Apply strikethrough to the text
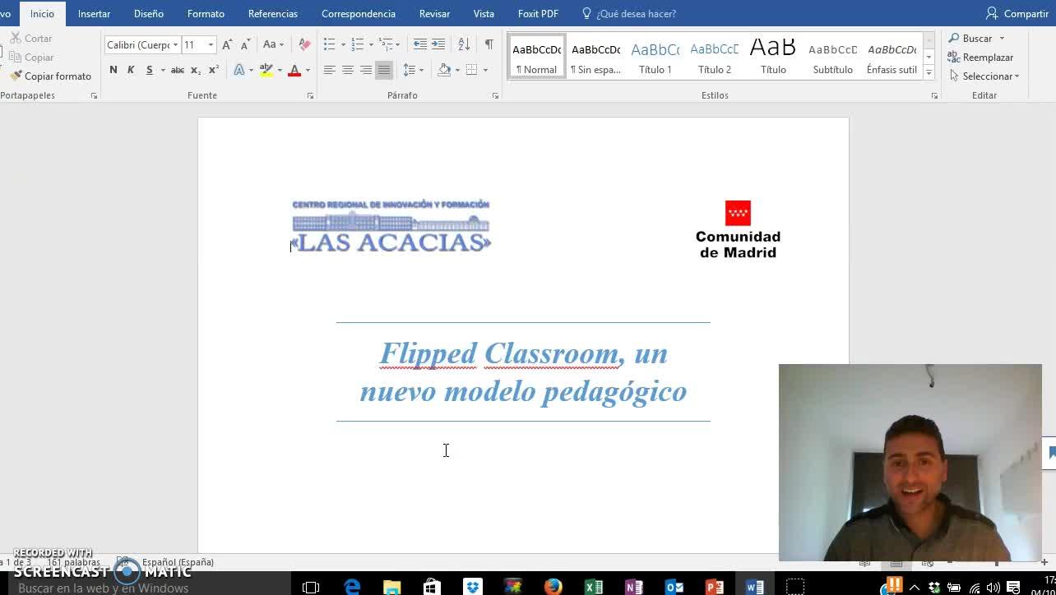This screenshot has height=595, width=1056. [177, 70]
